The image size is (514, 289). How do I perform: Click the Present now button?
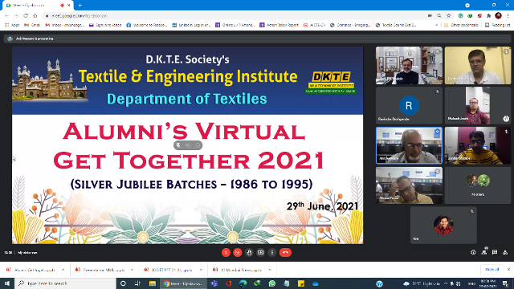click(260, 253)
